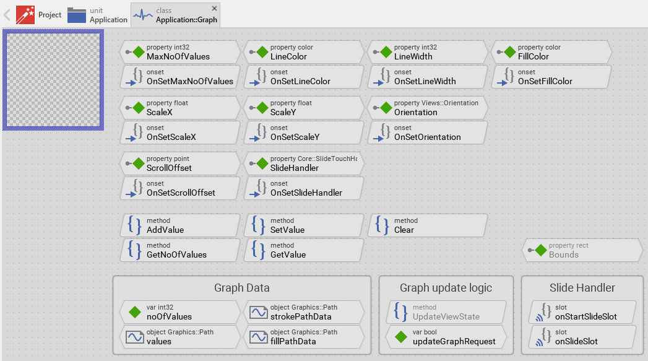648x361 pixels.
Task: Click the path wave icon of strokePathData
Action: coord(259,312)
